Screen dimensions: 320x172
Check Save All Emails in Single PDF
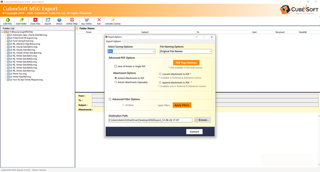[x=116, y=66]
